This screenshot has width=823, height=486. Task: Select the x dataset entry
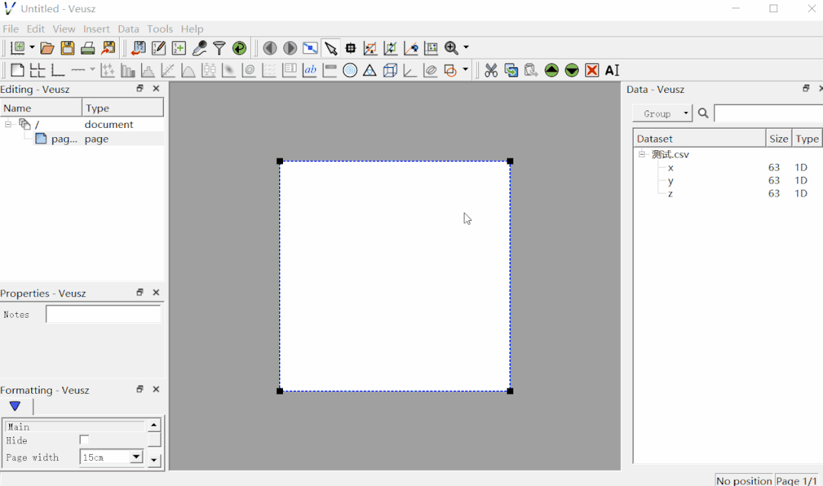pyautogui.click(x=670, y=167)
